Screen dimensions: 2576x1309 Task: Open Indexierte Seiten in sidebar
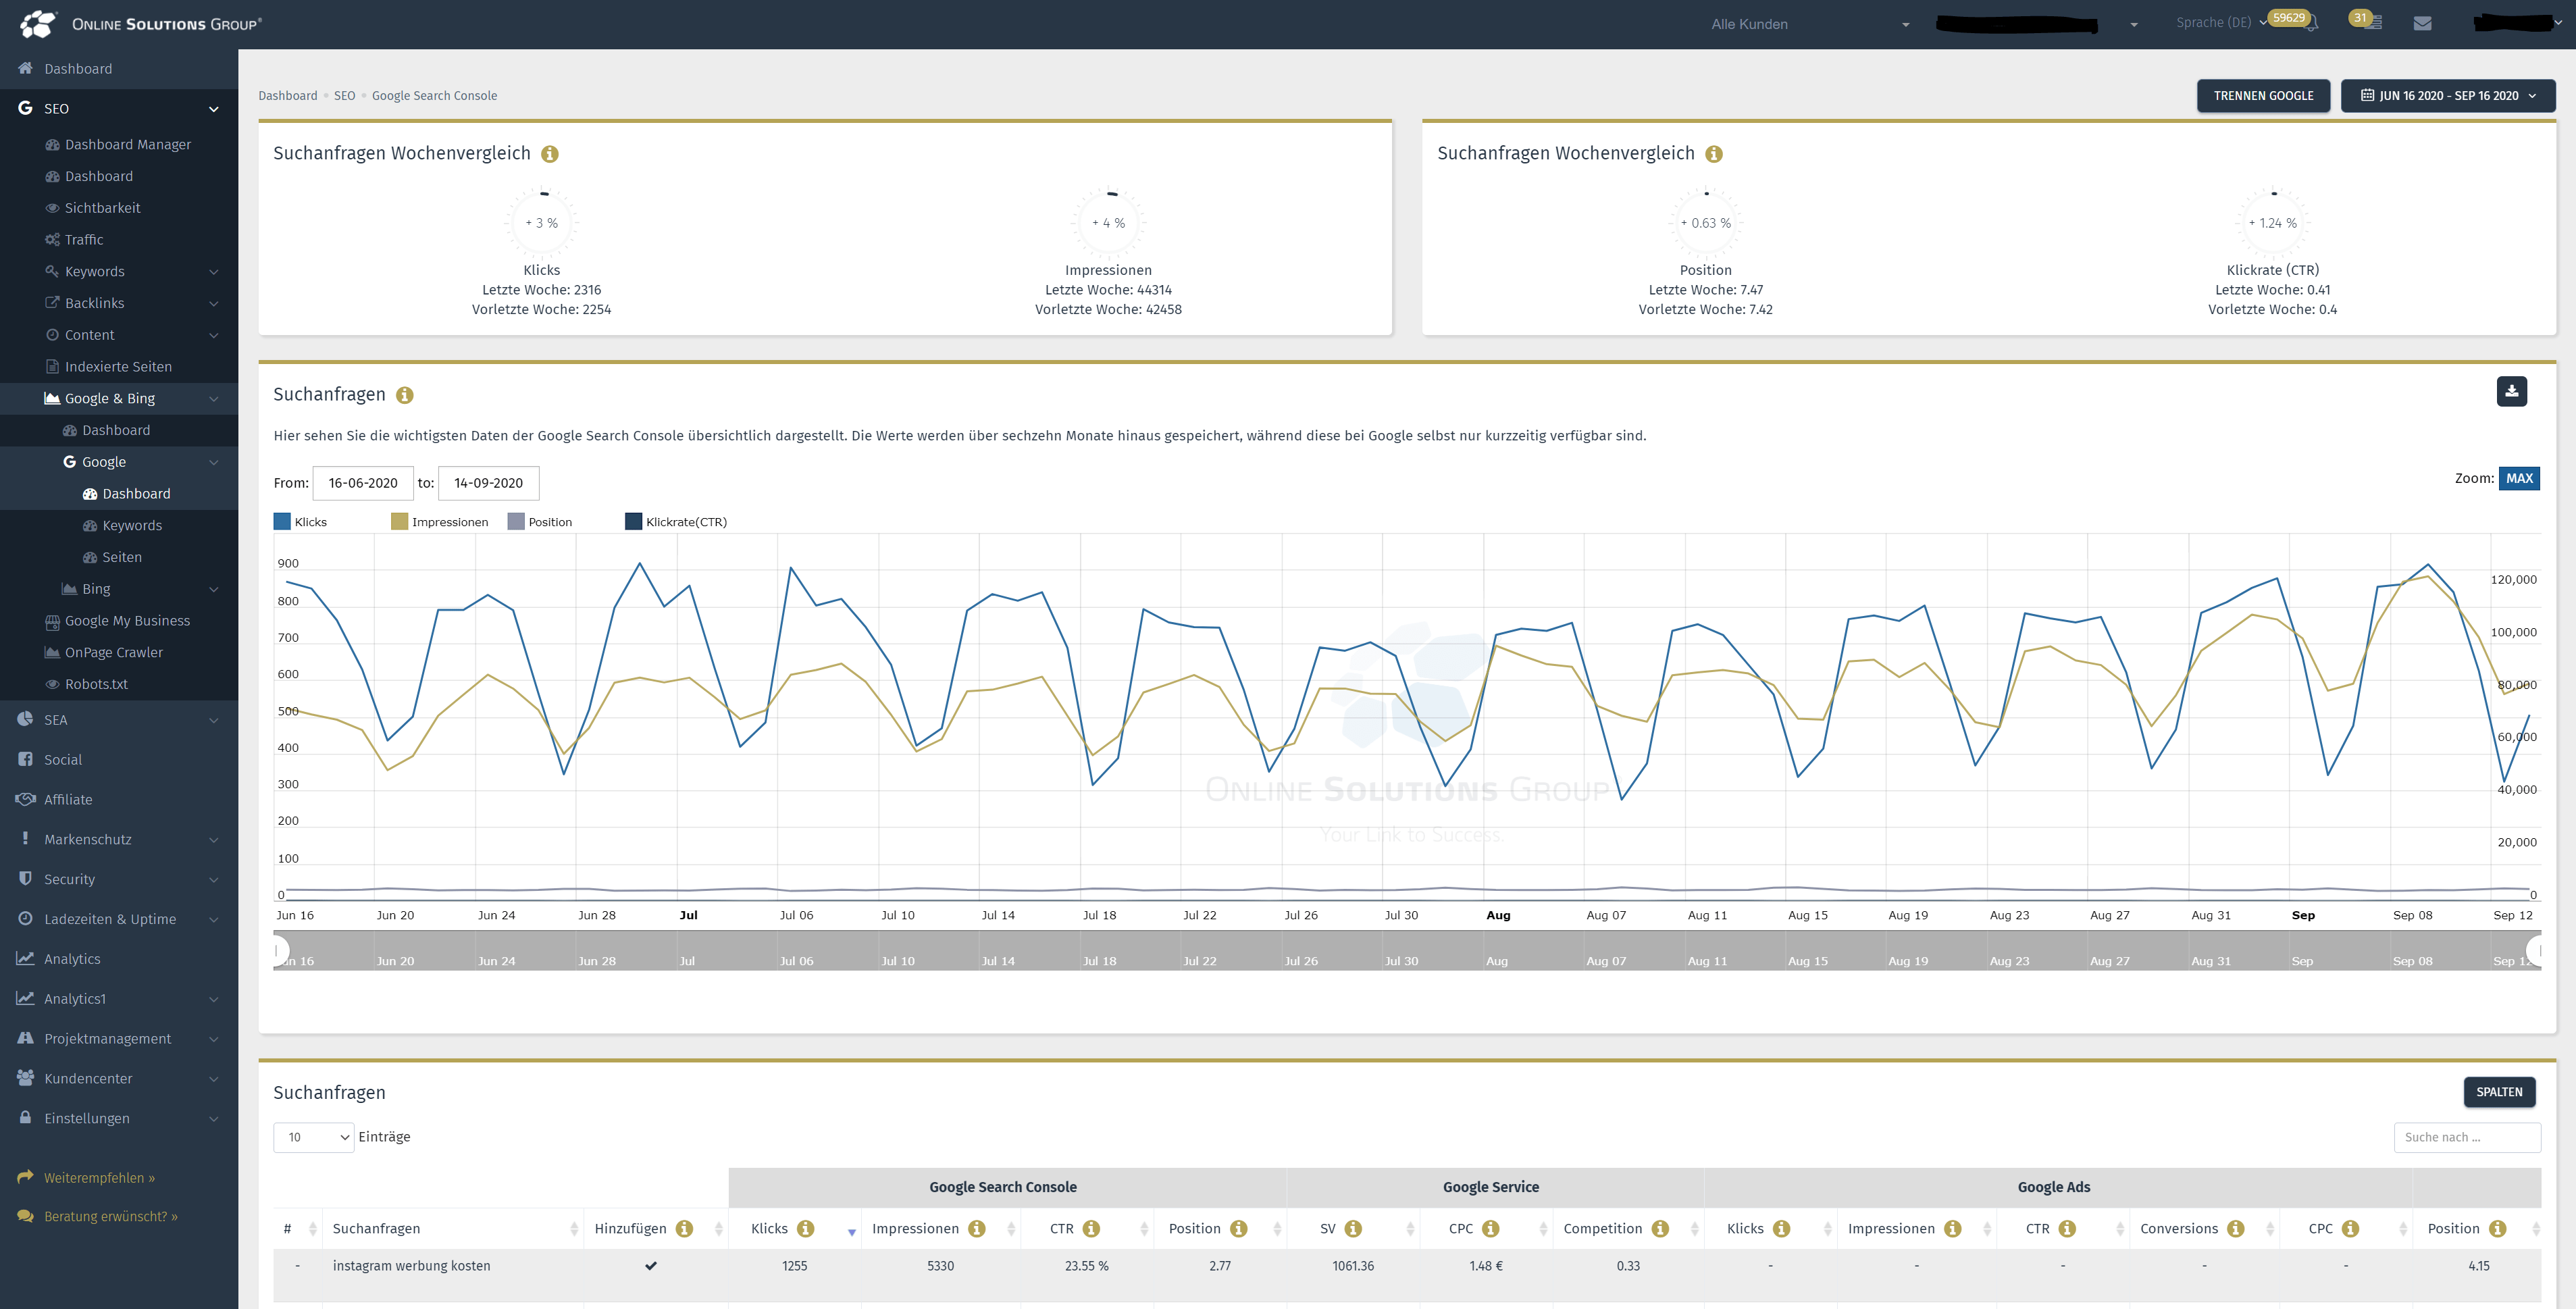118,367
